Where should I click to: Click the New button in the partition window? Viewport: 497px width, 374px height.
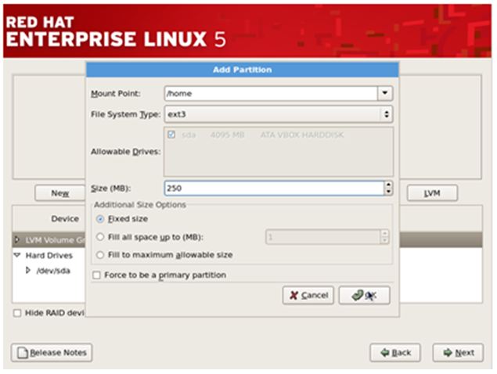60,193
